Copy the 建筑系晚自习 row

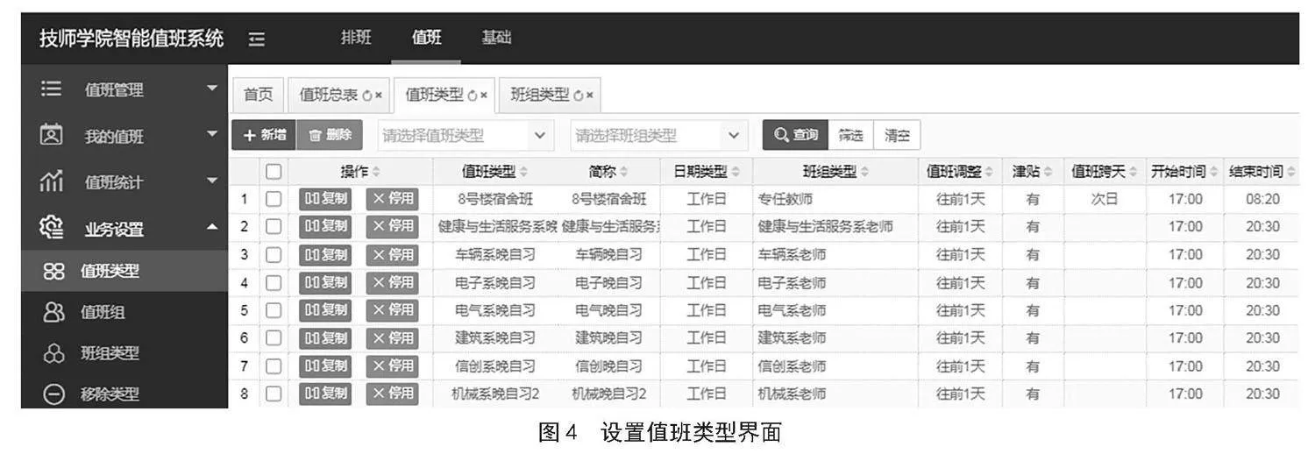(x=325, y=337)
